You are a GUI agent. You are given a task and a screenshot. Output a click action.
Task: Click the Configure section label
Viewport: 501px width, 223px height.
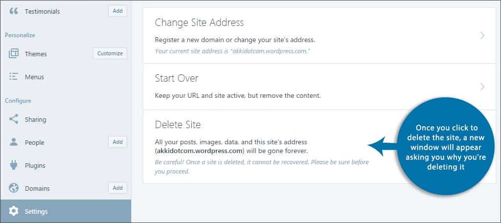coord(18,101)
